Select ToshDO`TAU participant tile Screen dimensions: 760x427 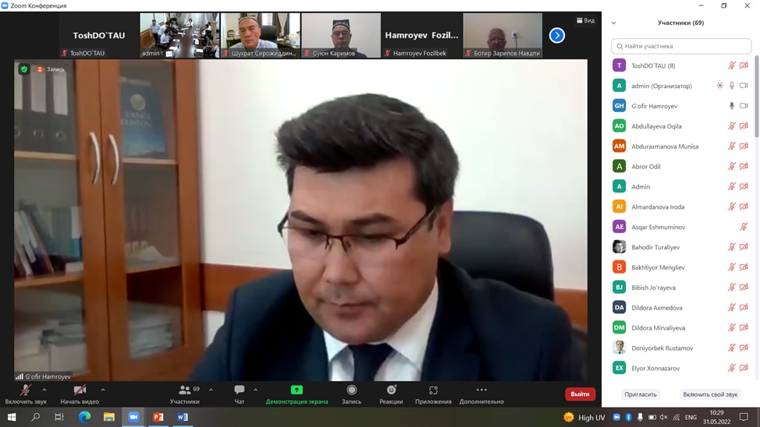(98, 35)
